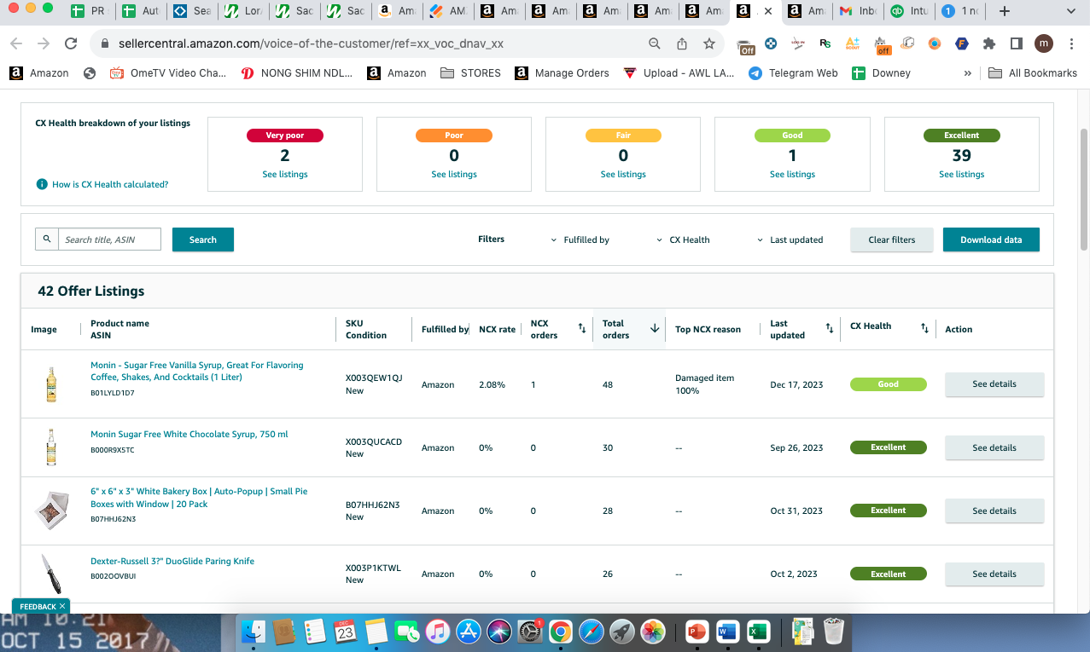Click the '2.08%' NCX rate value
The width and height of the screenshot is (1090, 652).
[x=493, y=384]
